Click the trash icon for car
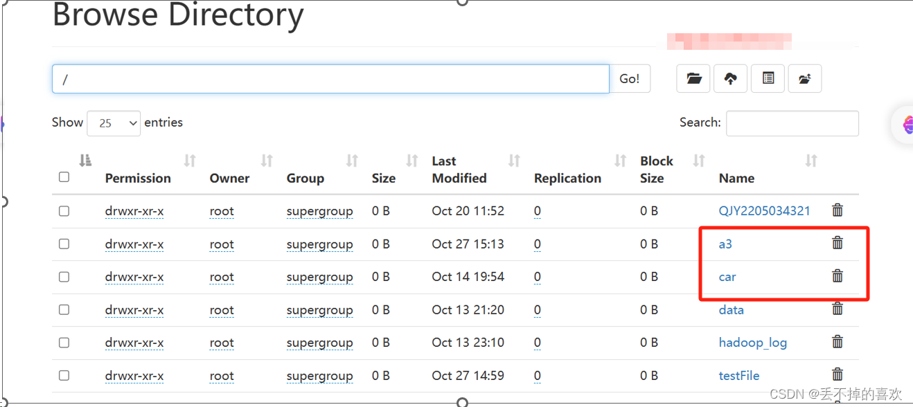The width and height of the screenshot is (913, 407). (837, 275)
